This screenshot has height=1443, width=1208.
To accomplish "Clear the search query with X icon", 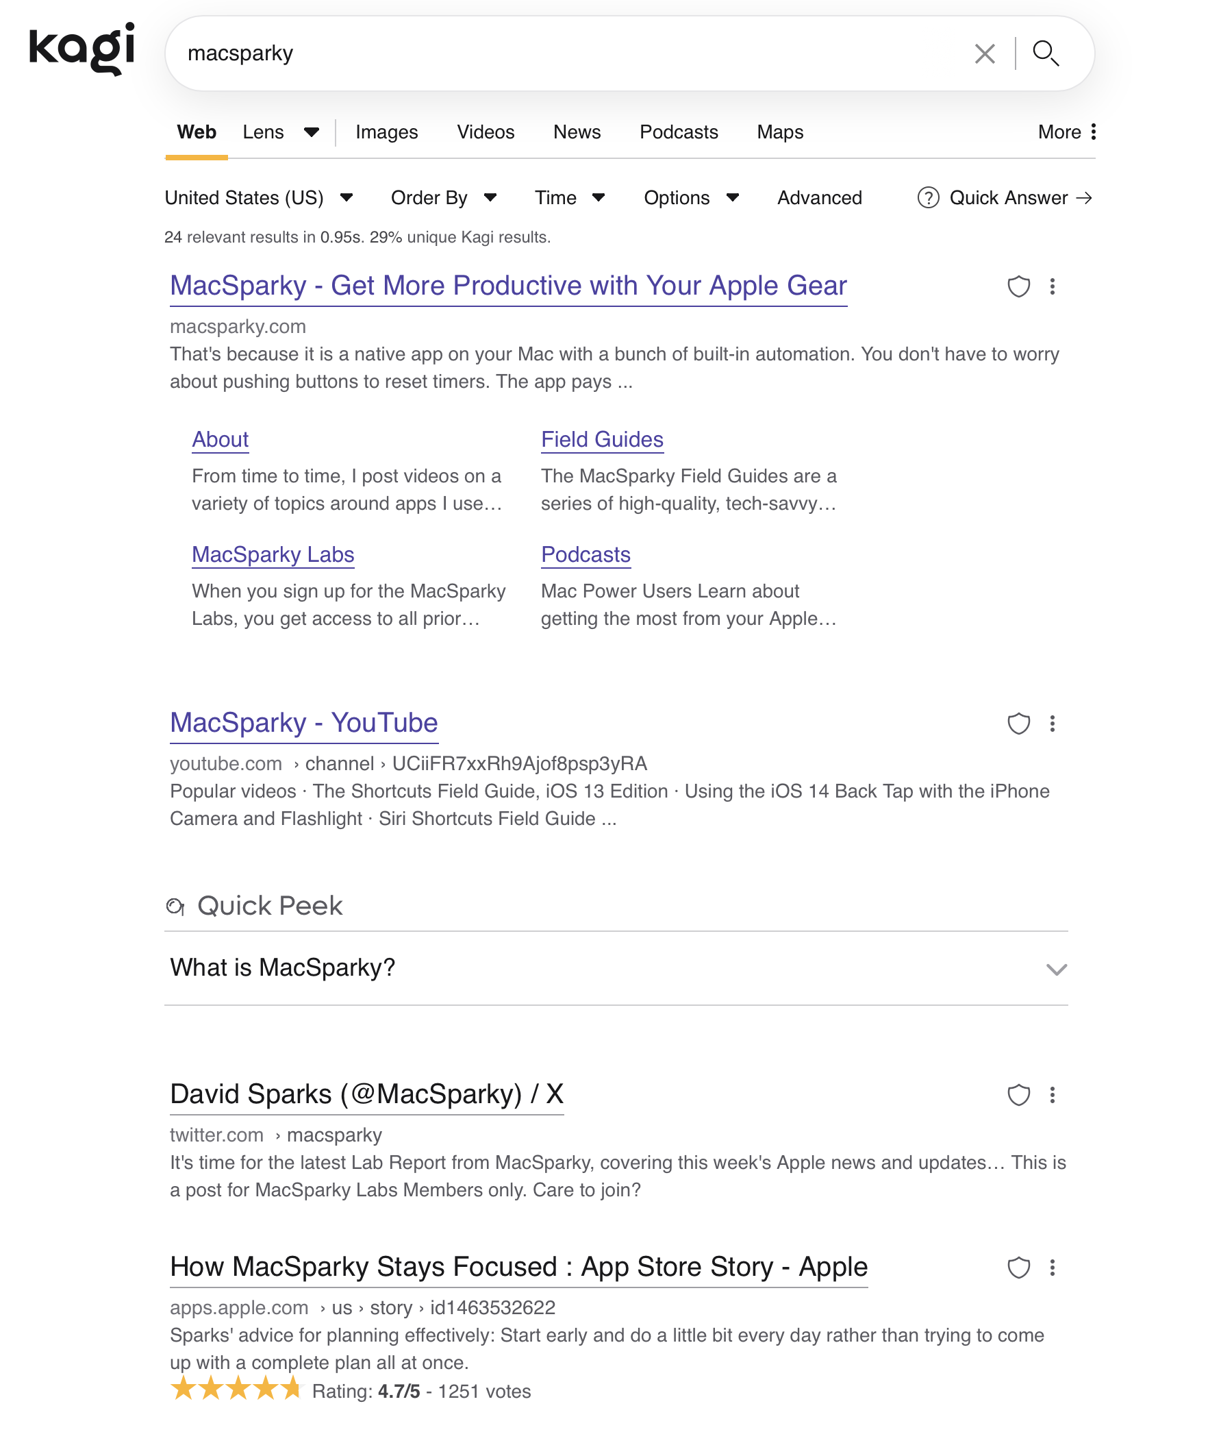I will (984, 53).
